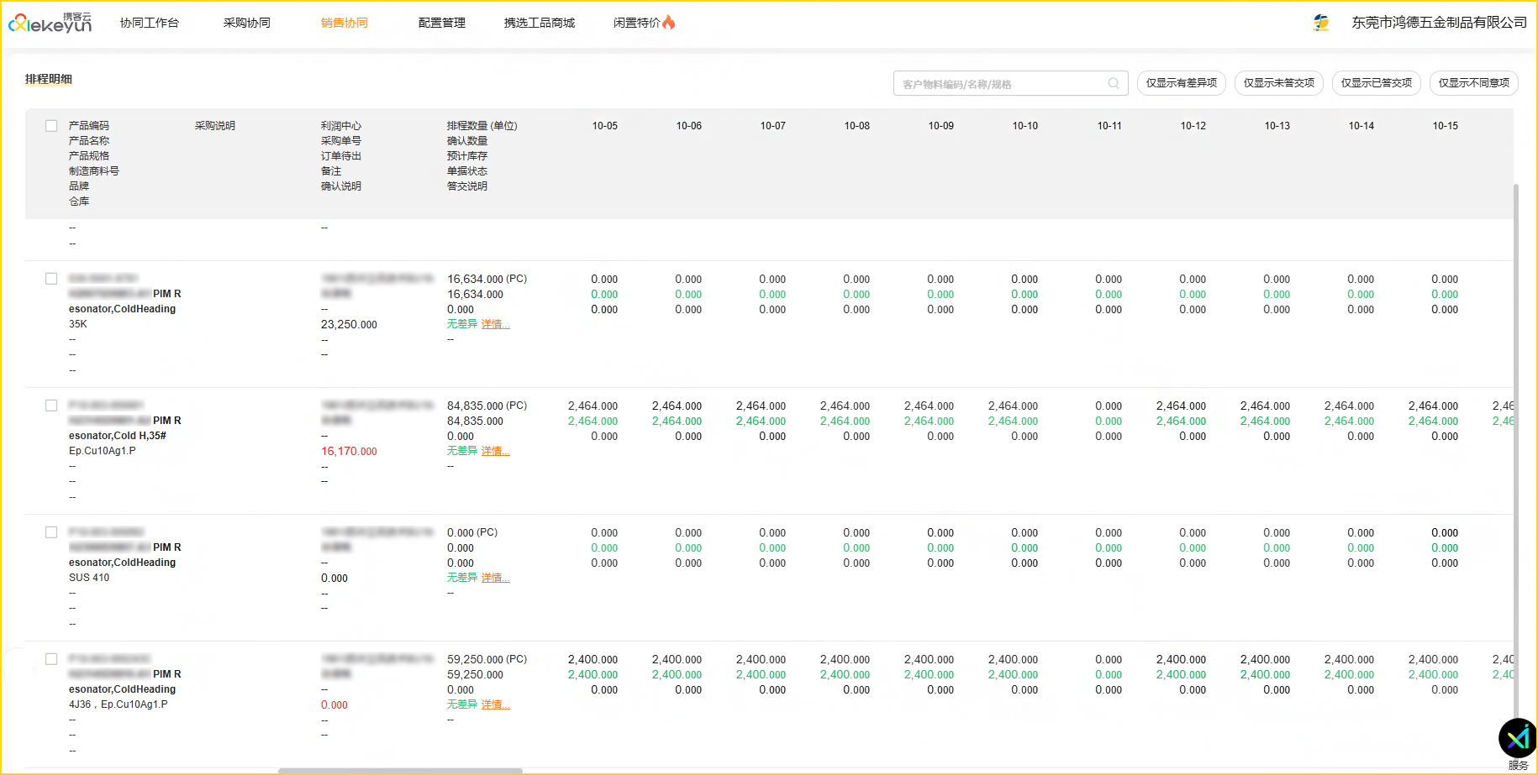Toggle the select-all header checkbox
The height and width of the screenshot is (775, 1538).
point(51,126)
